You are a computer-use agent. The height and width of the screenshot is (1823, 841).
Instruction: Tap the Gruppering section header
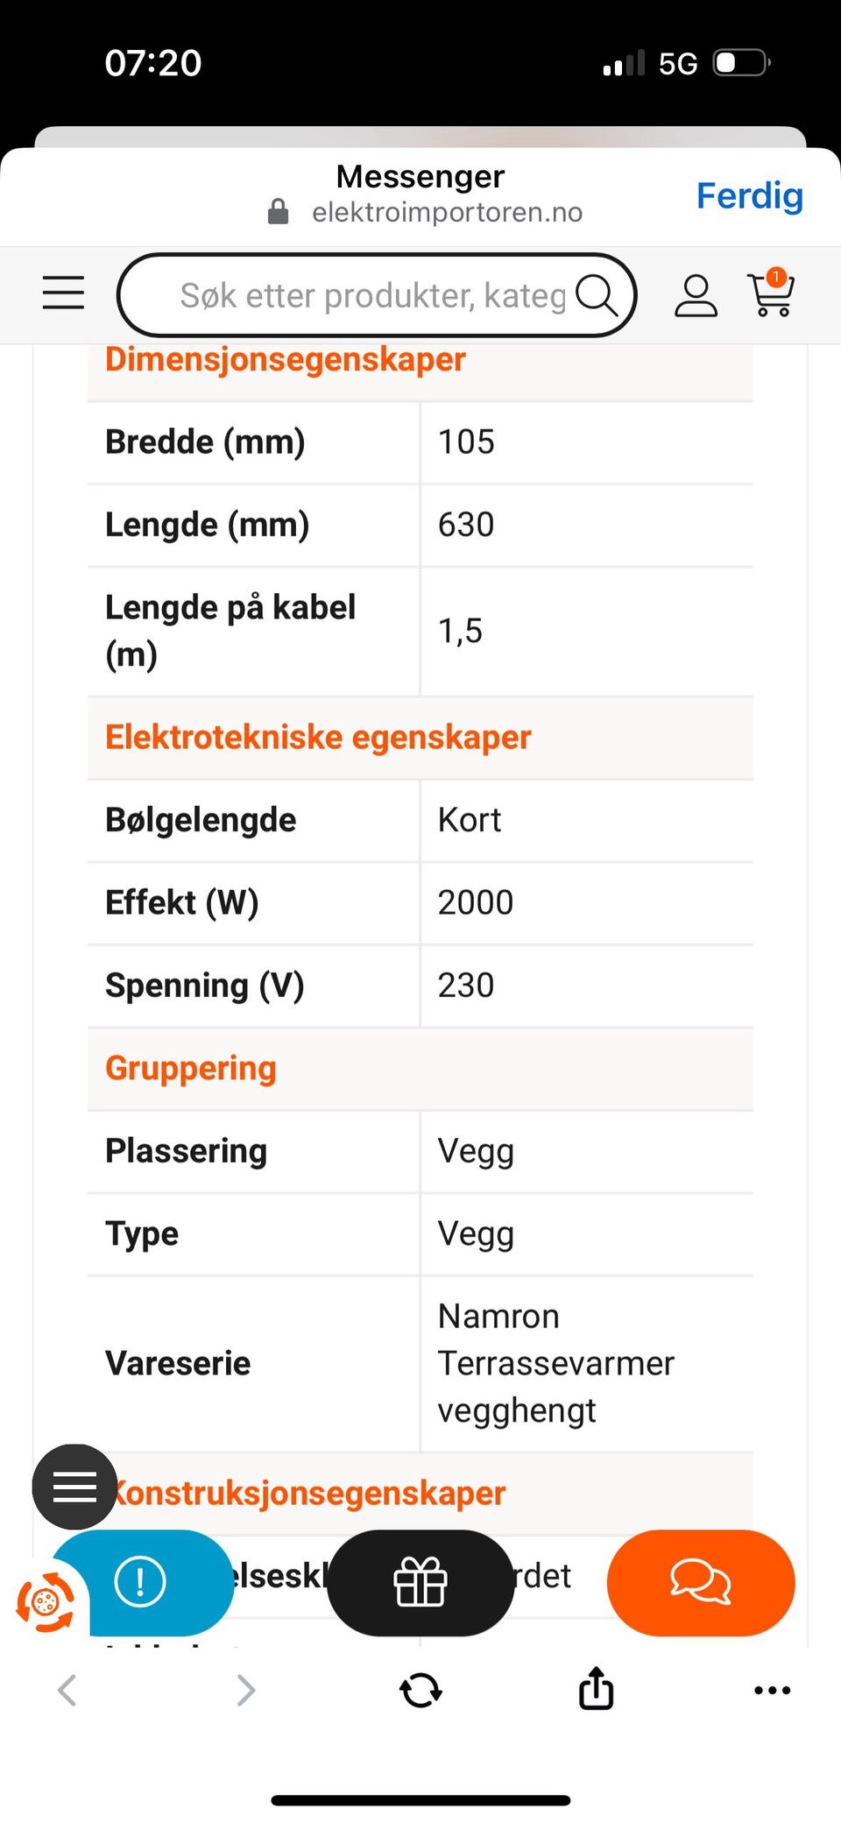click(191, 1069)
